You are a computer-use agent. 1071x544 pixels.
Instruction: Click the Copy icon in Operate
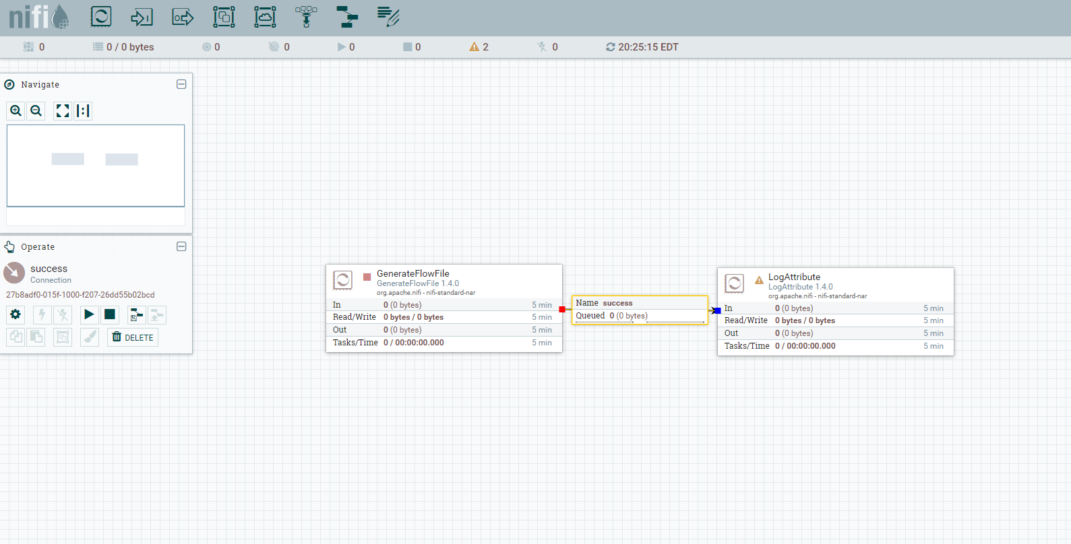coord(16,337)
